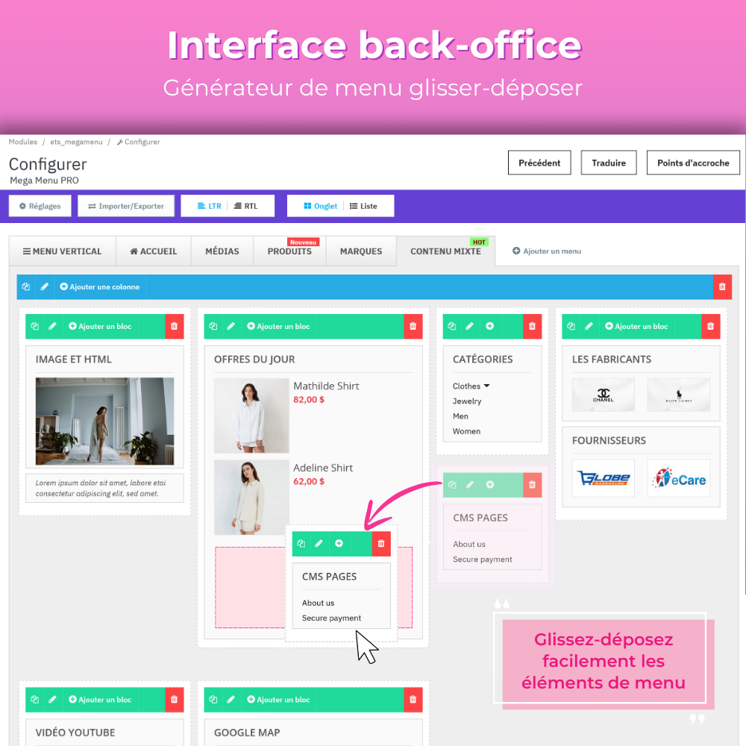This screenshot has height=746, width=746.
Task: Delete the dragged CMS Pages block via trash
Action: tap(381, 544)
